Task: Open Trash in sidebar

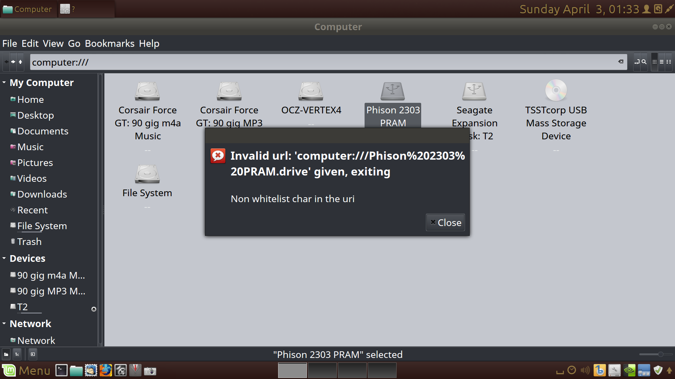Action: (30, 242)
